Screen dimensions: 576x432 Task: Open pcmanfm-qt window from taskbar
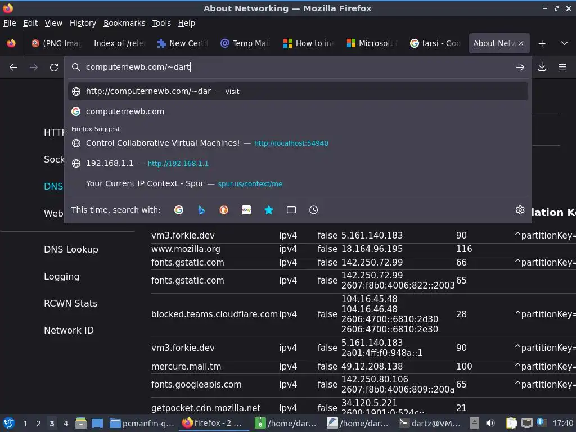tap(142, 423)
